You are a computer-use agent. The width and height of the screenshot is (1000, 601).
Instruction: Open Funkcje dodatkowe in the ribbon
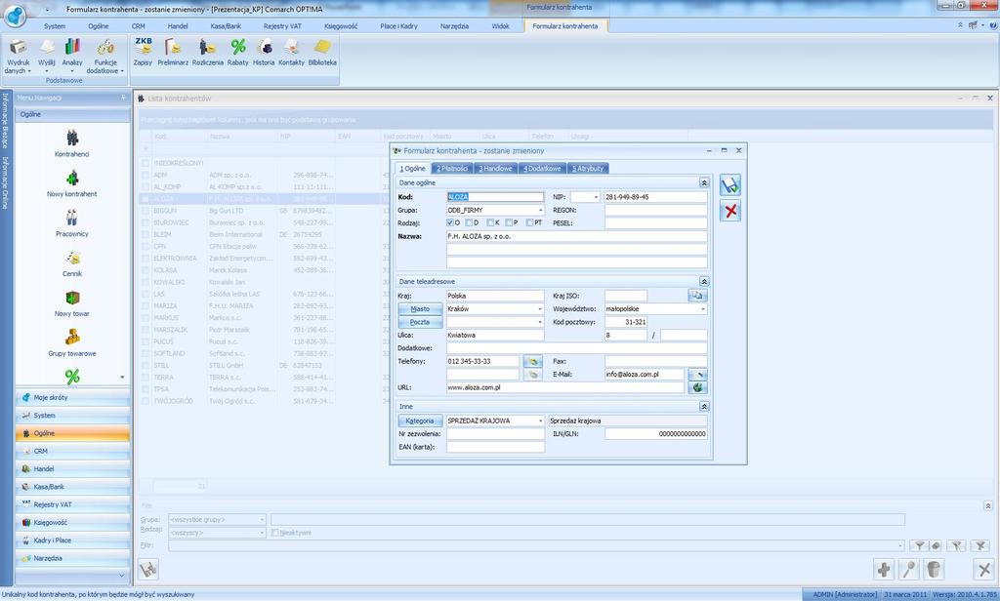coord(105,56)
